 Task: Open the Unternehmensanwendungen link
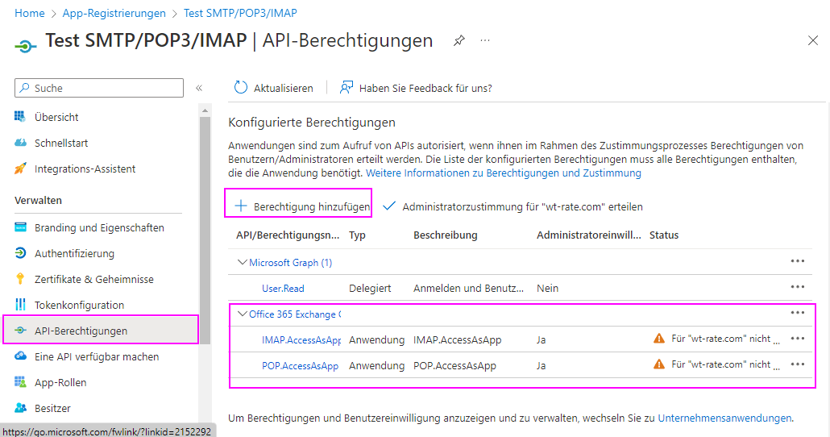coord(724,418)
